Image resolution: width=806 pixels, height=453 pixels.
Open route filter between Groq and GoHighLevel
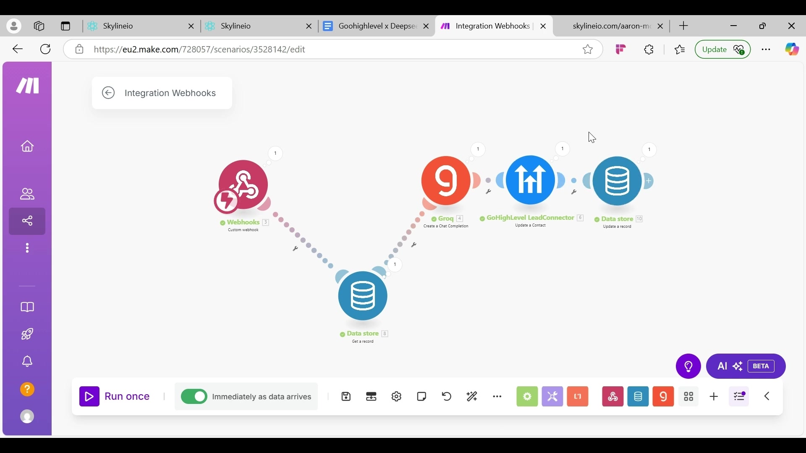(489, 192)
